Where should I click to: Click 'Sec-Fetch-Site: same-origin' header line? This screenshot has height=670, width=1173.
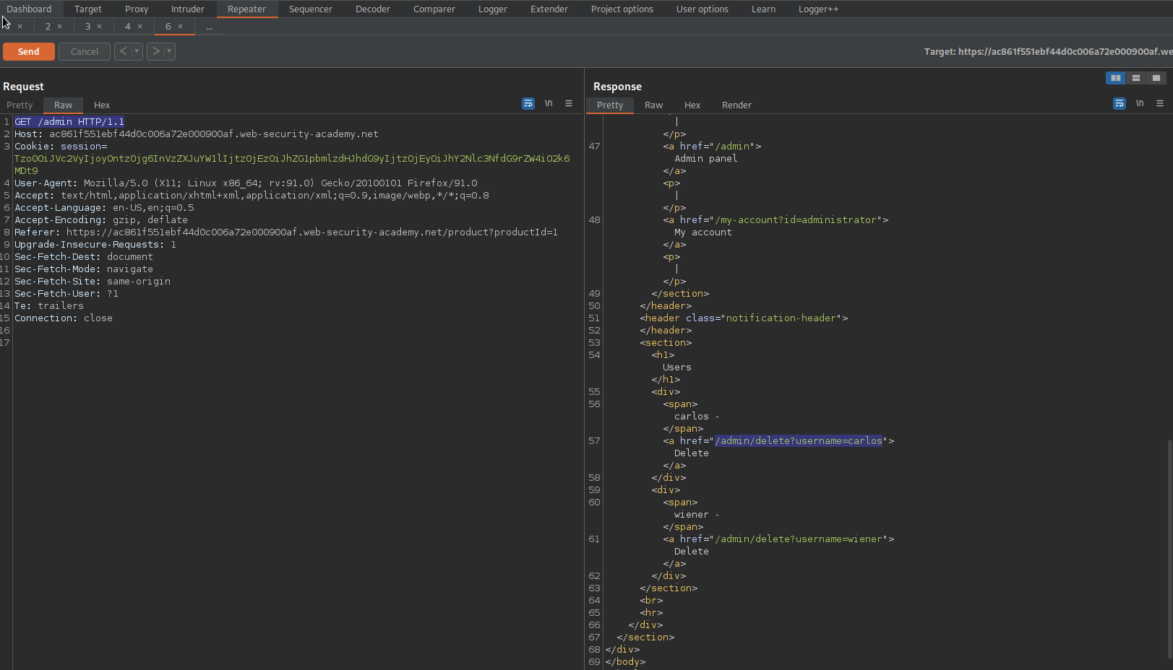pos(93,281)
